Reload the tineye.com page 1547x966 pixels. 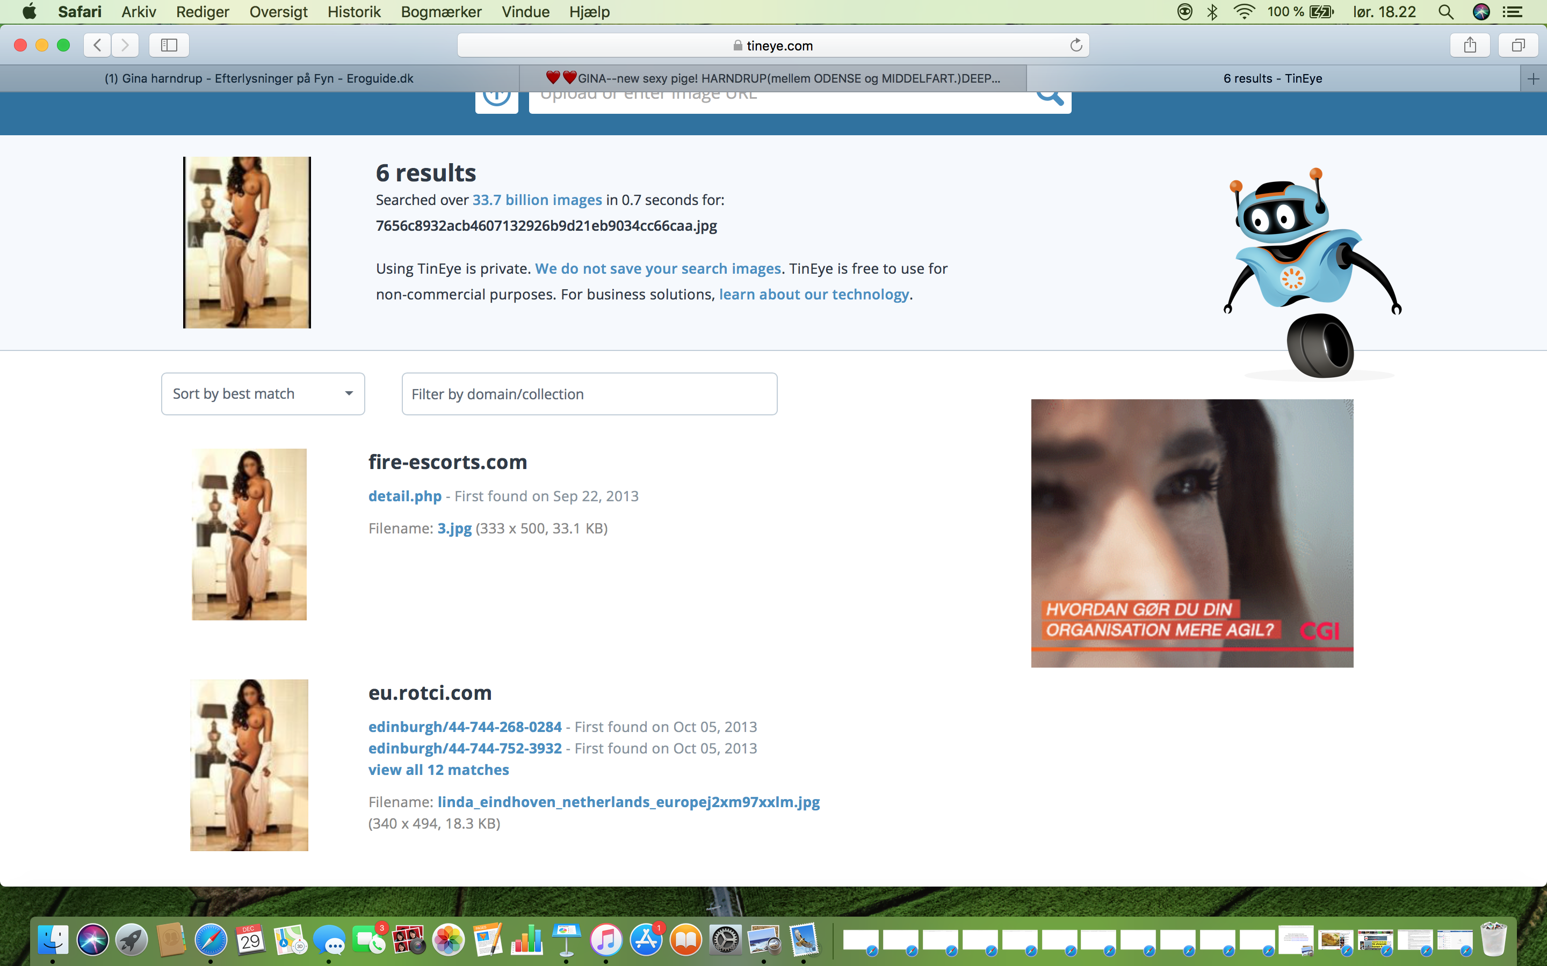(x=1076, y=45)
